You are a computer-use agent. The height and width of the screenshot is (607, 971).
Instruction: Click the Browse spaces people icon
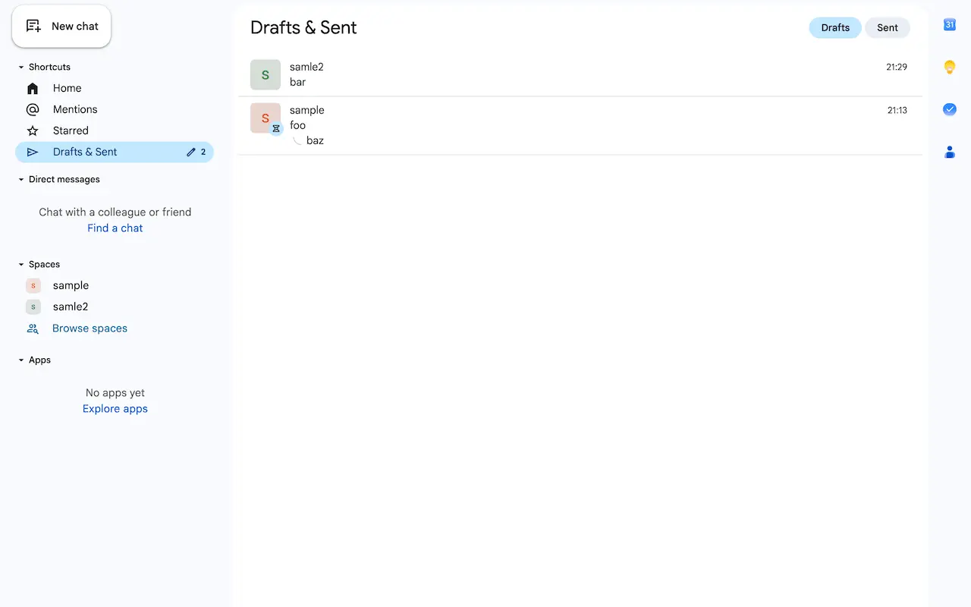coord(33,329)
